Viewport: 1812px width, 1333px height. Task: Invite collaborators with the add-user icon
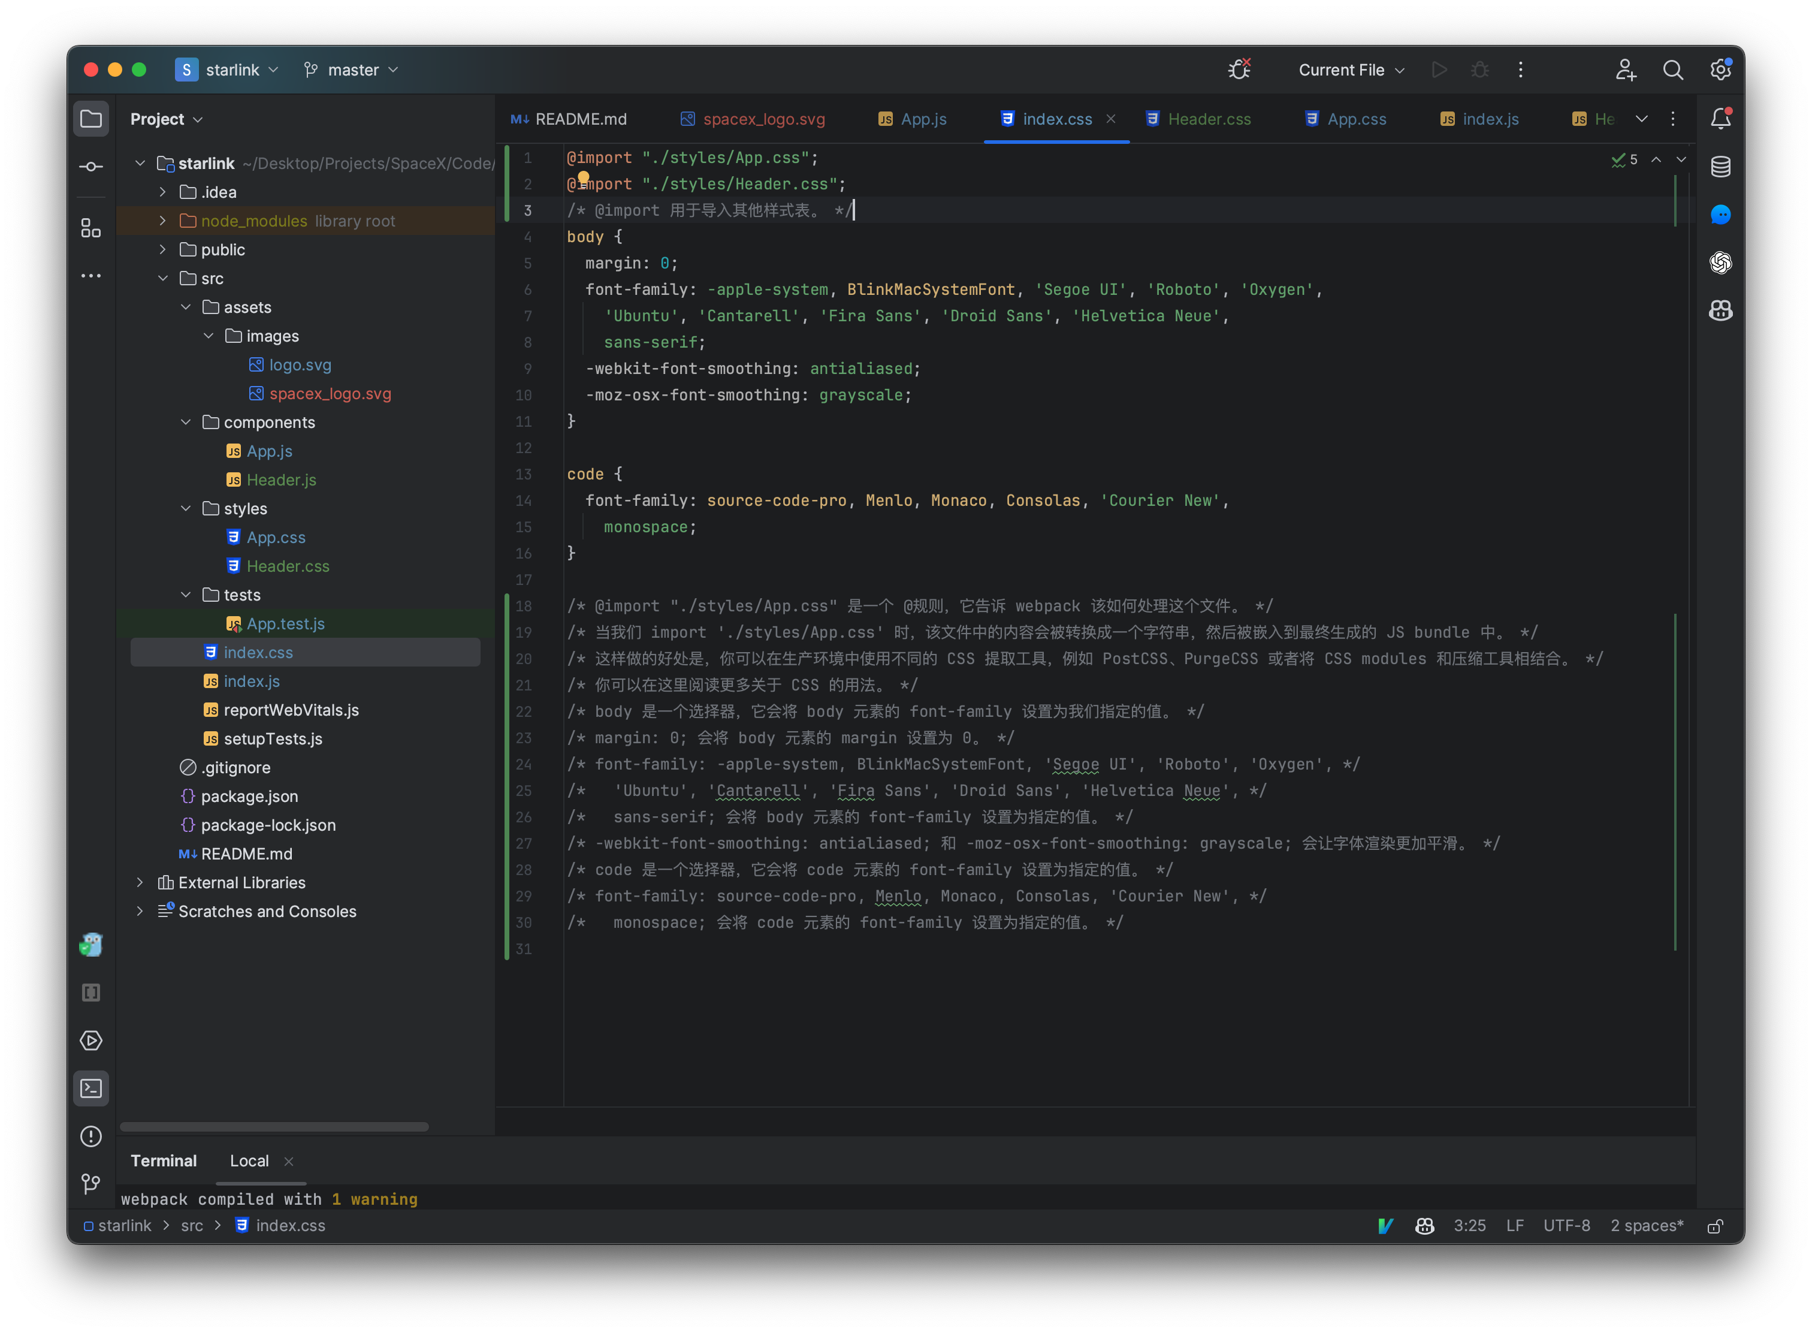(x=1626, y=70)
